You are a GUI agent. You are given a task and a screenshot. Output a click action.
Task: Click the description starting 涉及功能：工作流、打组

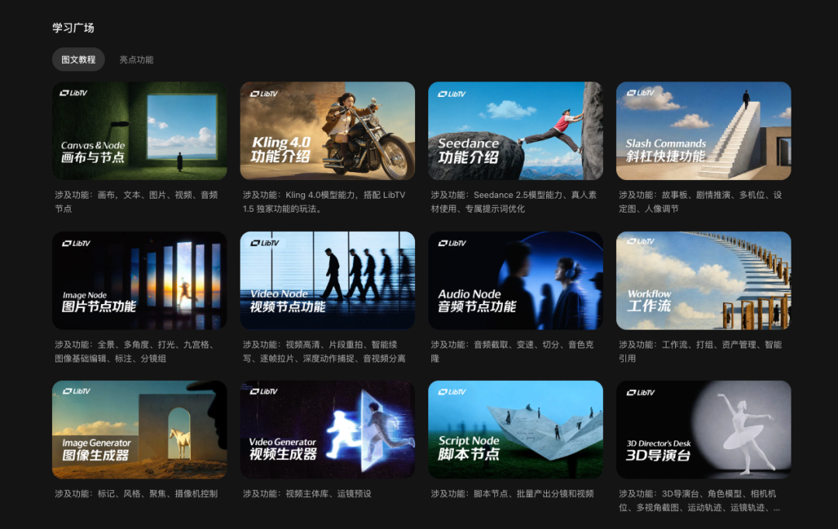point(701,351)
